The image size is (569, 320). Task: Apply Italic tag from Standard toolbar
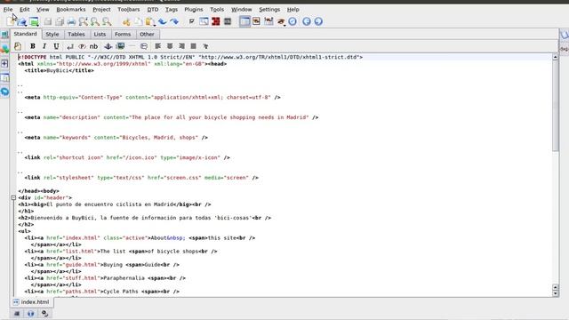(44, 46)
